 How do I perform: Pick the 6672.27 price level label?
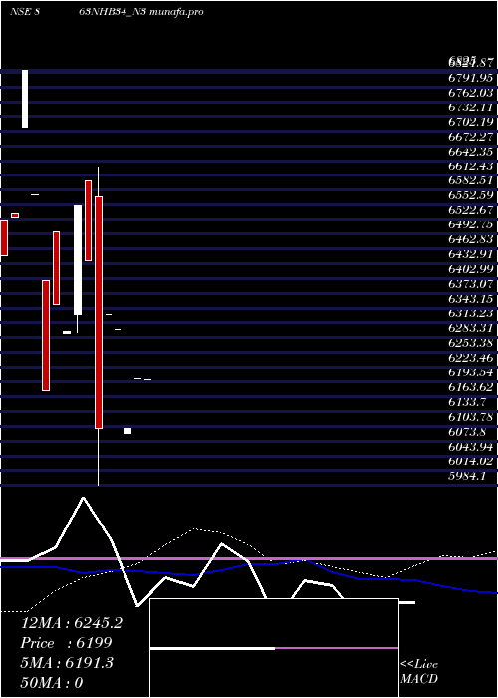click(x=470, y=137)
